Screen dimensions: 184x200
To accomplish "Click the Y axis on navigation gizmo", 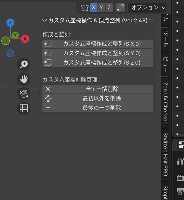I will (15, 35).
